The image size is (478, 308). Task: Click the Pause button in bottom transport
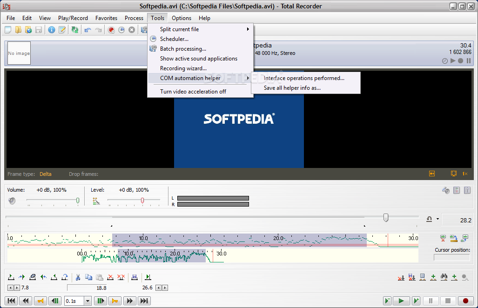click(431, 301)
